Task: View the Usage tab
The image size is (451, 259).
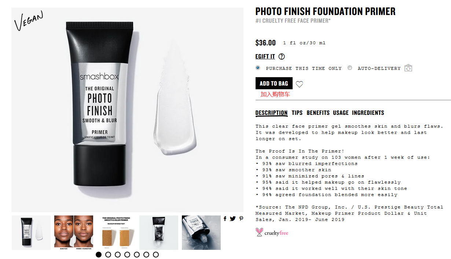Action: [341, 113]
